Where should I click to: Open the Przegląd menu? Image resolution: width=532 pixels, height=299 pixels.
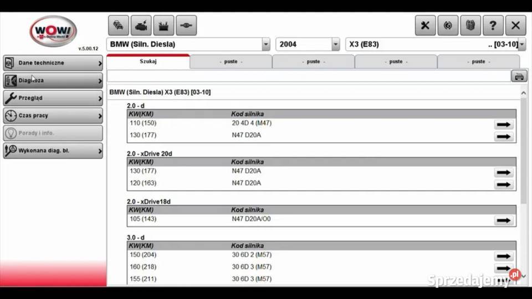pos(53,98)
